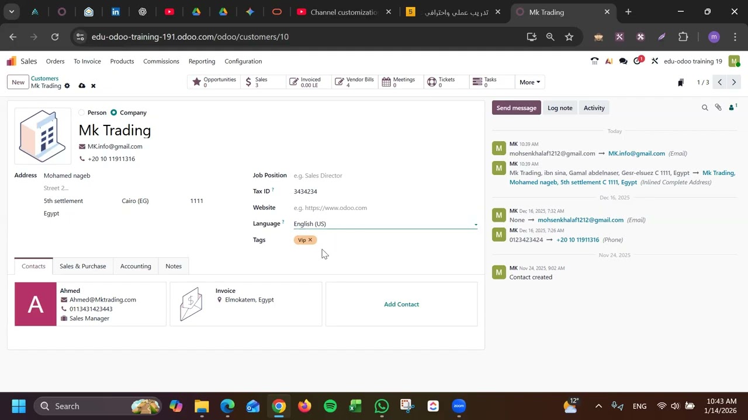The image size is (748, 420).
Task: Open Chrome extensions puzzle icon
Action: coord(683,37)
